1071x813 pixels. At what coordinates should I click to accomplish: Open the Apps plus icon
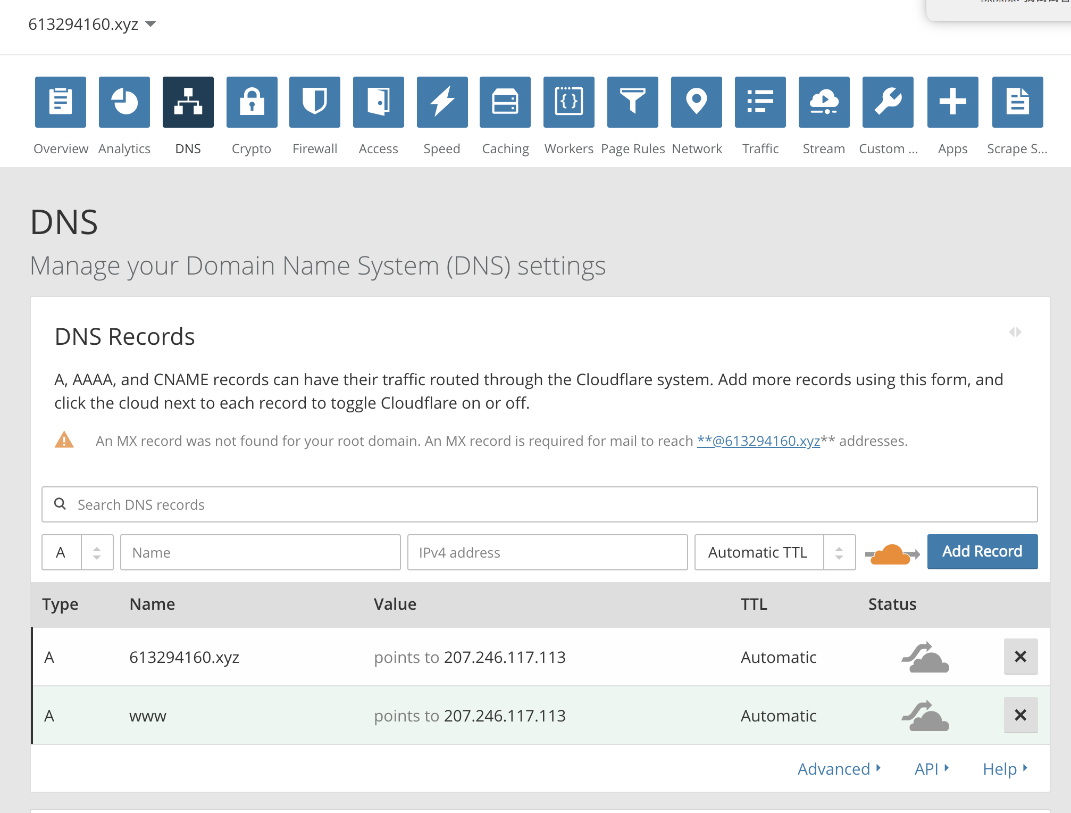tap(953, 102)
